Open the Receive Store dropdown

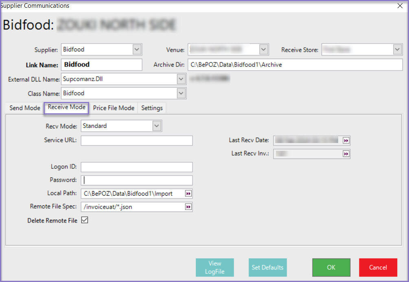coord(397,49)
